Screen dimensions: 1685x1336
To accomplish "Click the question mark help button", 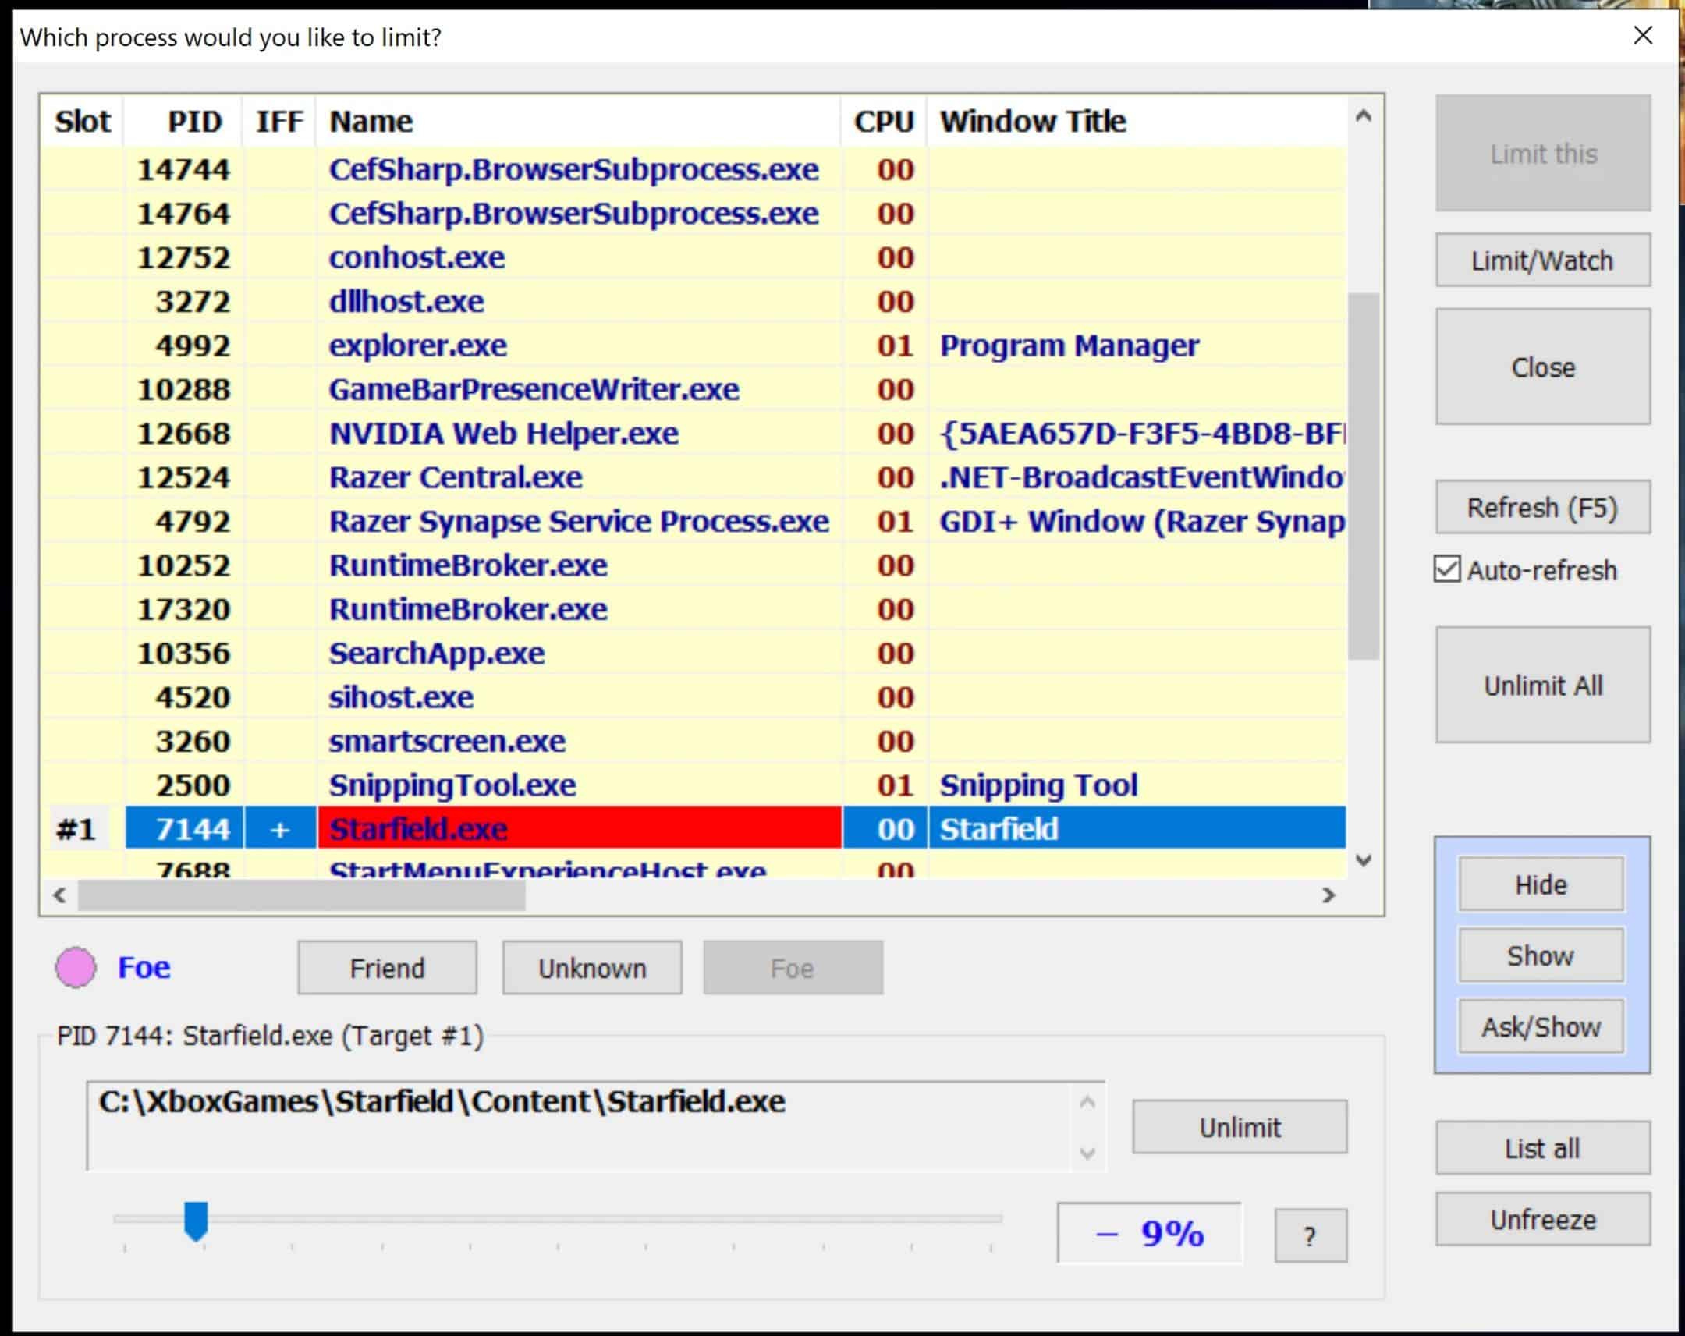I will coord(1310,1235).
